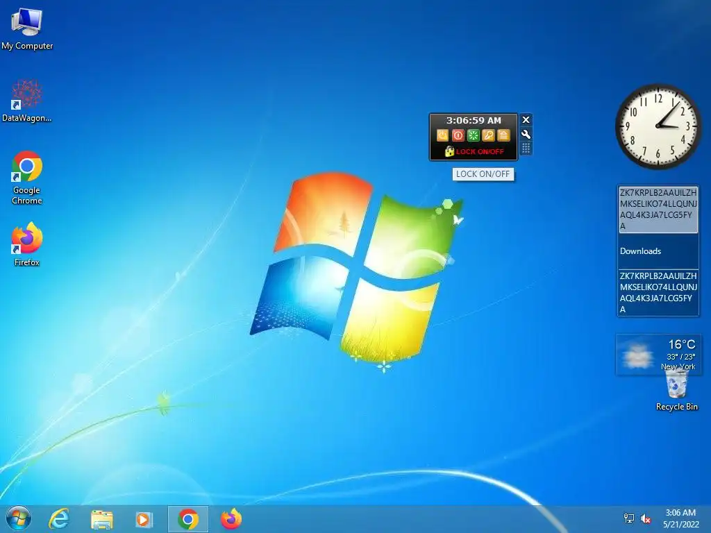
Task: Click the orange key log-off icon
Action: pyautogui.click(x=488, y=135)
